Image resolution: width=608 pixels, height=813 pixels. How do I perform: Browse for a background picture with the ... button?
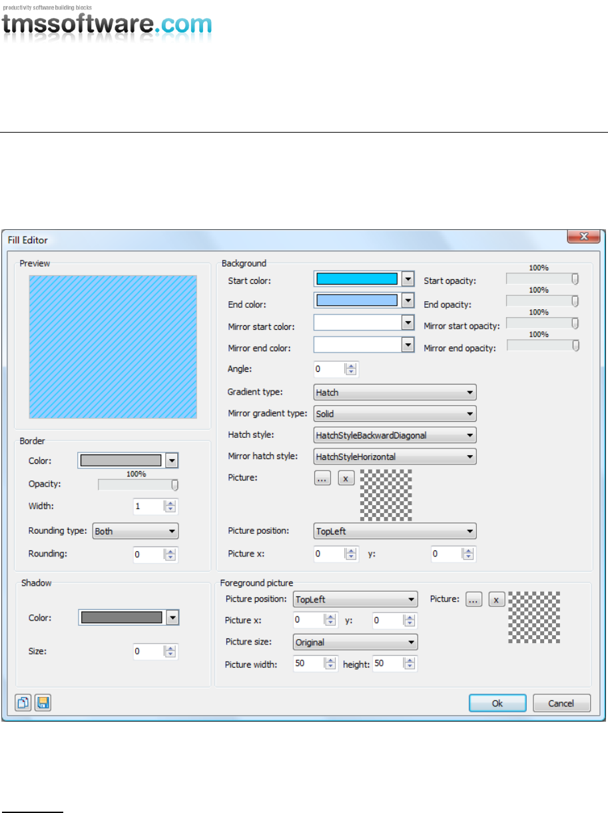point(322,478)
